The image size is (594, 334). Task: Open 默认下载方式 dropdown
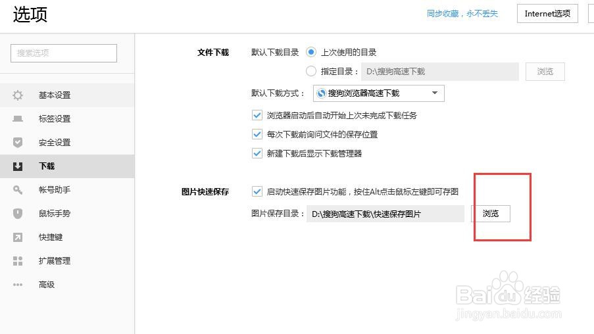point(378,93)
